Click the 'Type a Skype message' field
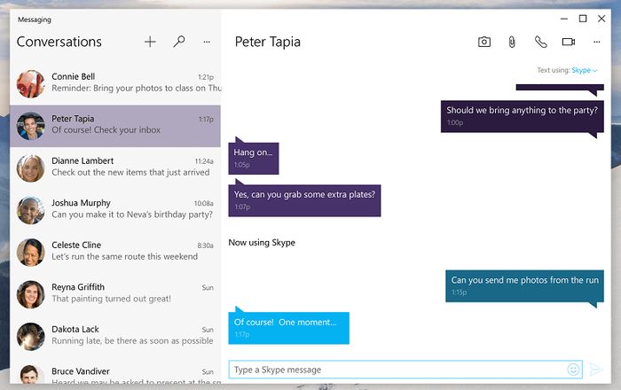This screenshot has height=390, width=621. point(395,370)
